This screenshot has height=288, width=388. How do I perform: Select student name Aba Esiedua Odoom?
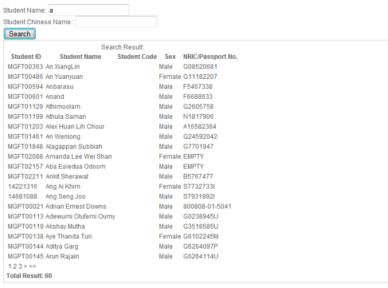pyautogui.click(x=75, y=167)
